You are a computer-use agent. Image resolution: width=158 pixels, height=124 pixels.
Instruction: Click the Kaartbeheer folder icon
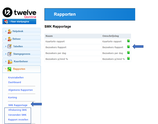point(10,61)
